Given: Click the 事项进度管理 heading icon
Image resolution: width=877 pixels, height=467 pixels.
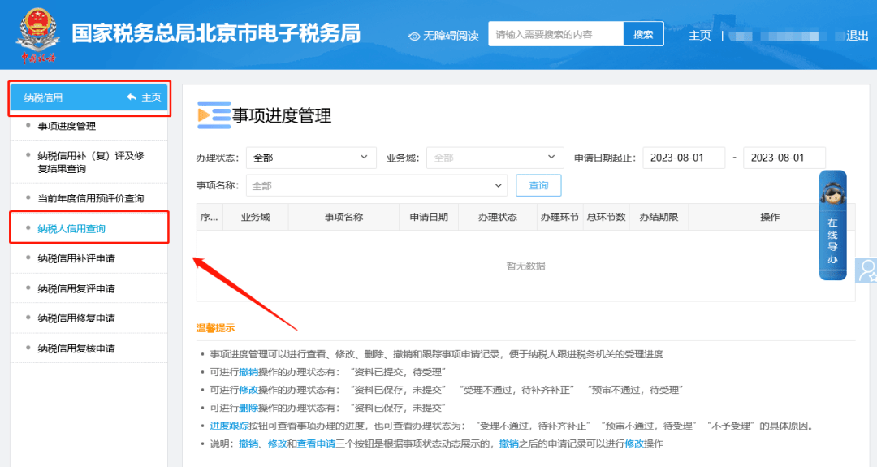Looking at the screenshot, I should point(214,116).
